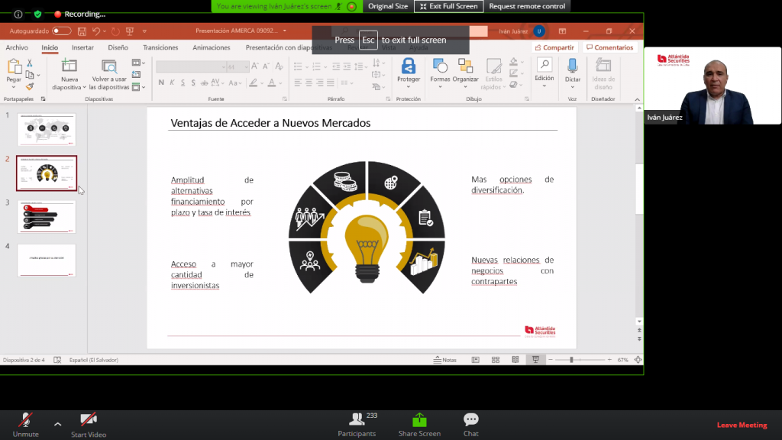Toggle Cursiva italic K button
Image resolution: width=782 pixels, height=440 pixels.
click(x=172, y=82)
